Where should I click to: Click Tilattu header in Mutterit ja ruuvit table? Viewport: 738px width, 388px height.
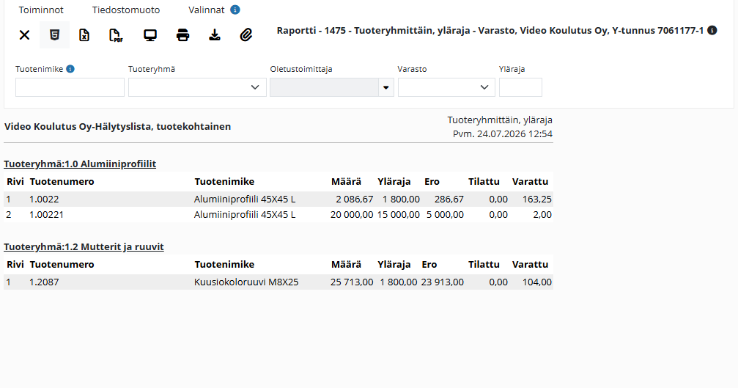[484, 265]
